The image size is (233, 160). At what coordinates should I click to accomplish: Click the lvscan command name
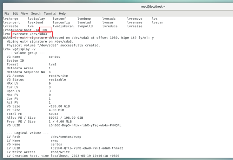[x=158, y=22]
